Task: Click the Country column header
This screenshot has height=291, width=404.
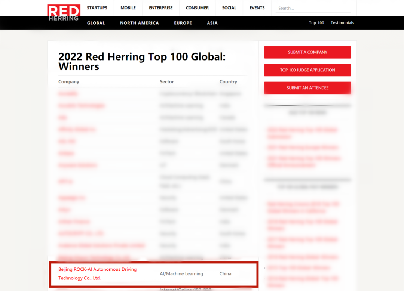Action: click(228, 81)
